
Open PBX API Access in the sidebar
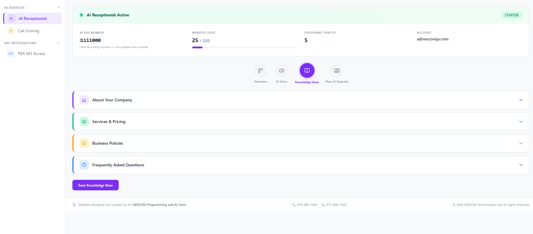click(33, 54)
